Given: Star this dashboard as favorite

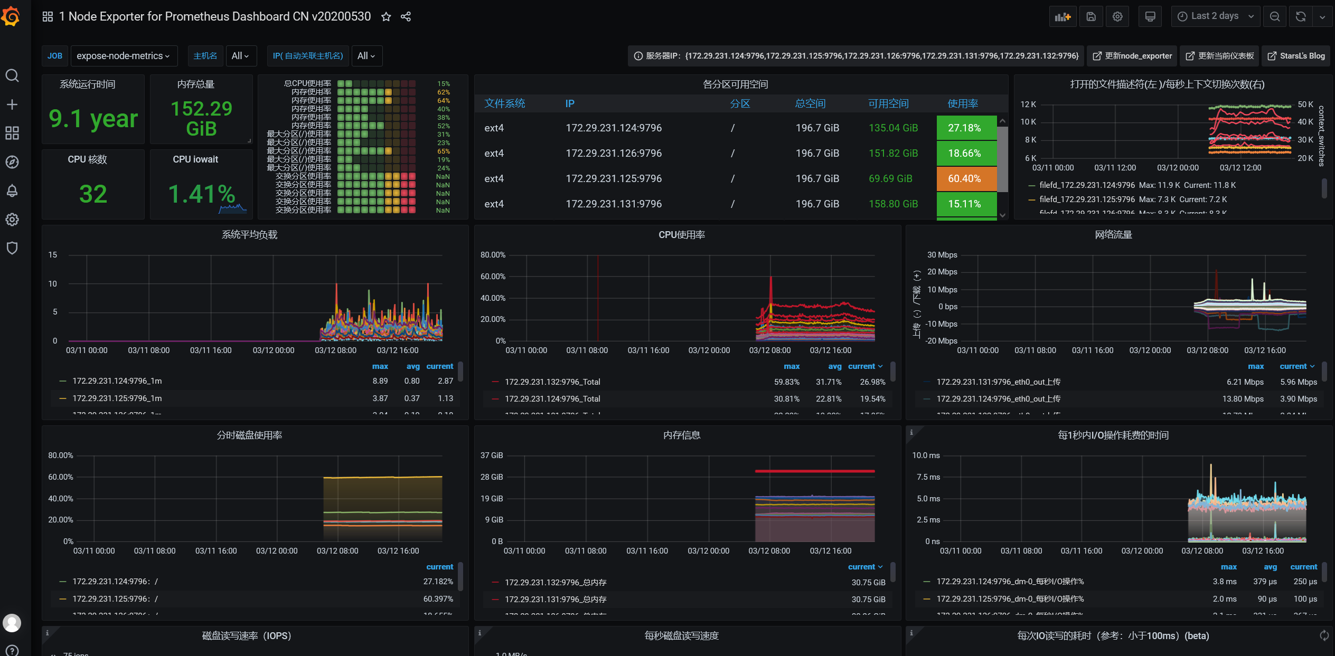Looking at the screenshot, I should [x=386, y=17].
